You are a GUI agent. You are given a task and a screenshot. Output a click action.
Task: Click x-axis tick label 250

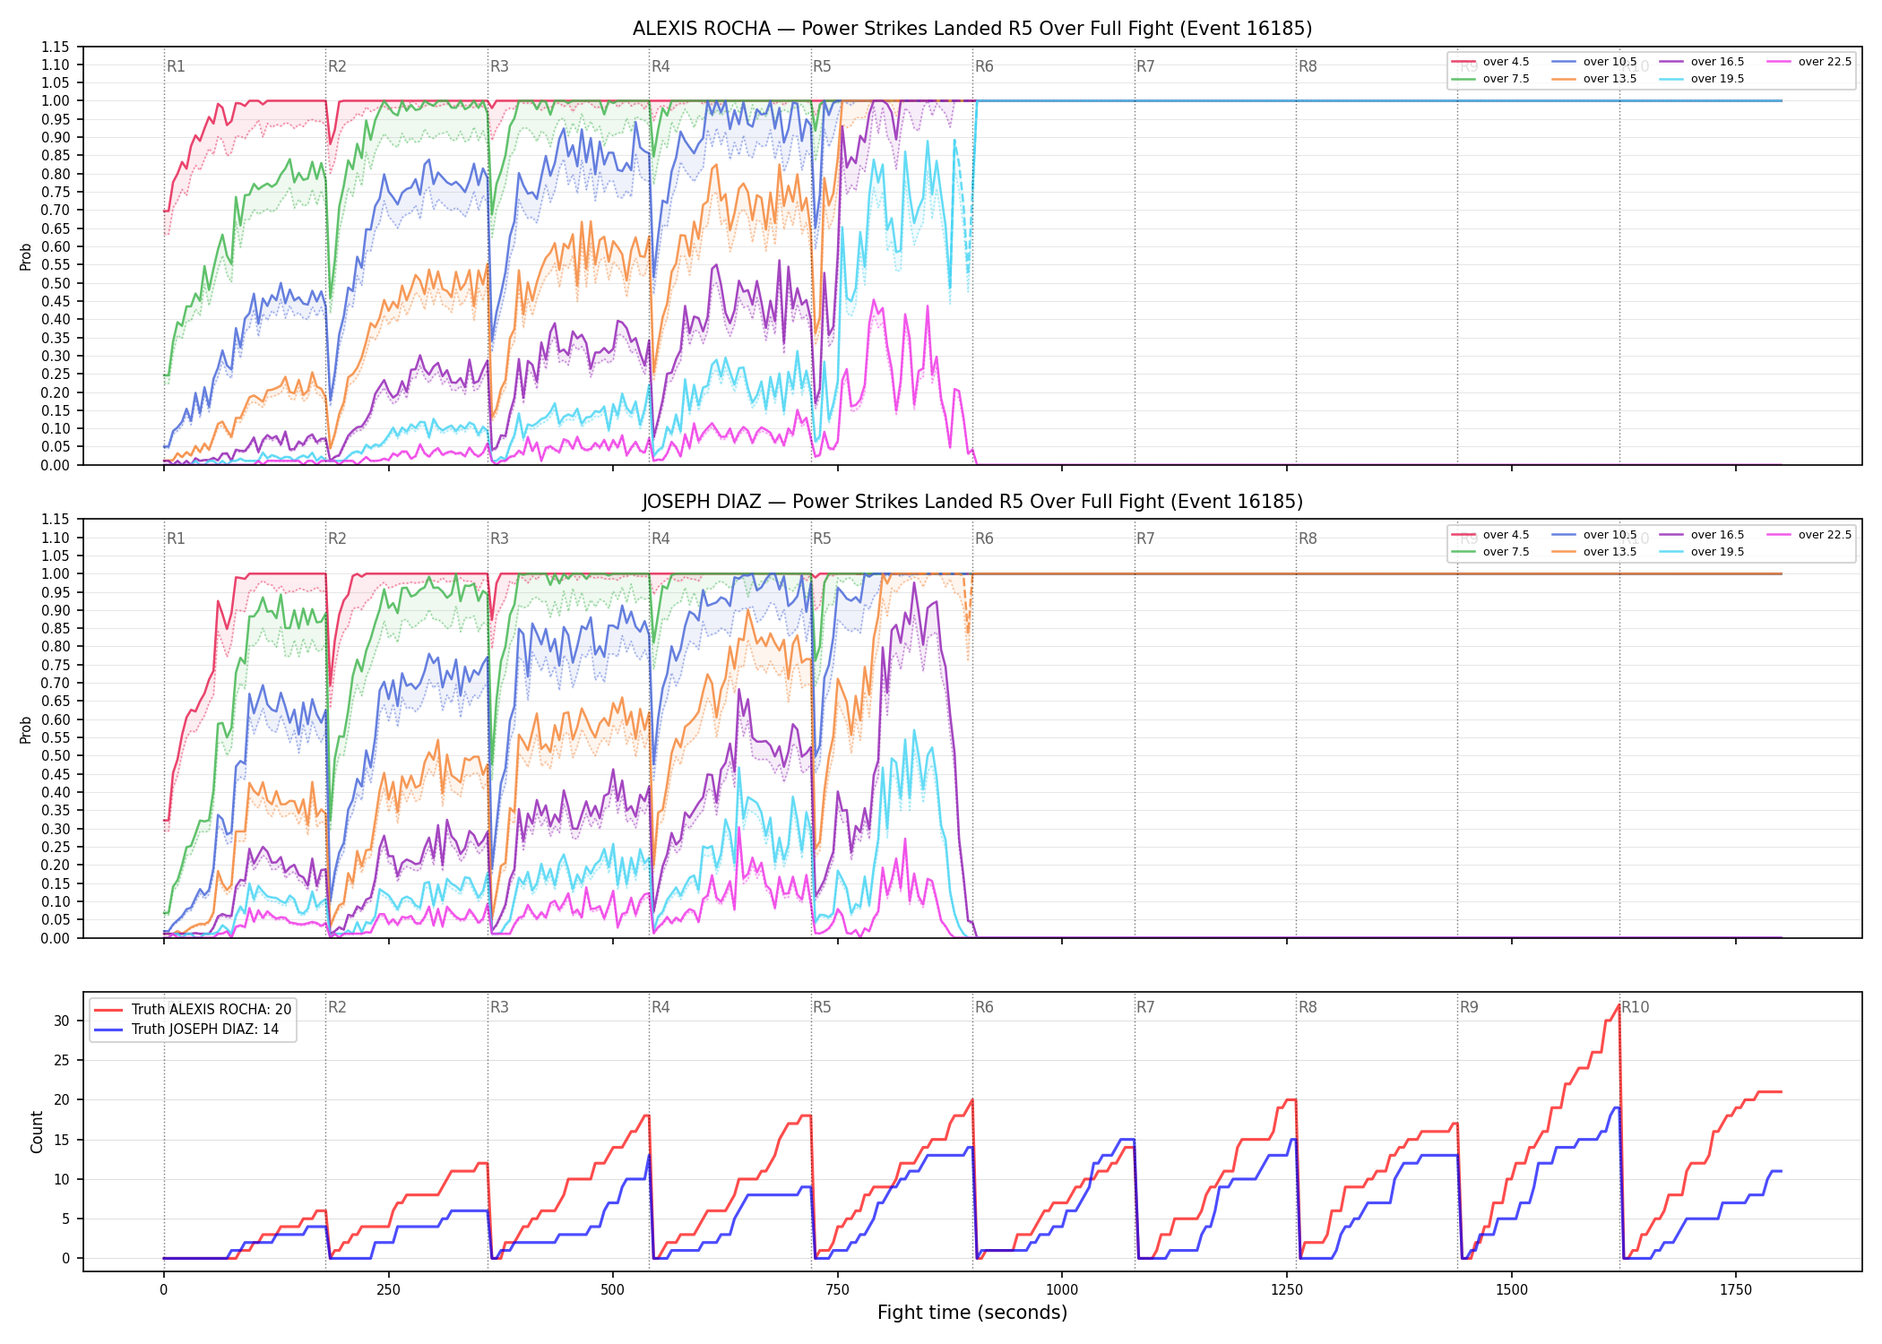point(388,1290)
